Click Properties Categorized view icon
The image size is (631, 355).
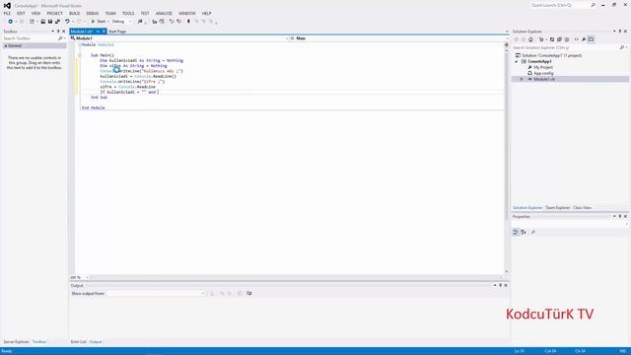click(x=516, y=233)
